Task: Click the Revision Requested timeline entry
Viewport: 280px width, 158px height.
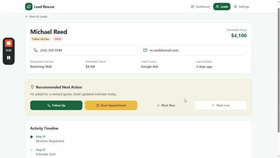Action: pyautogui.click(x=50, y=141)
